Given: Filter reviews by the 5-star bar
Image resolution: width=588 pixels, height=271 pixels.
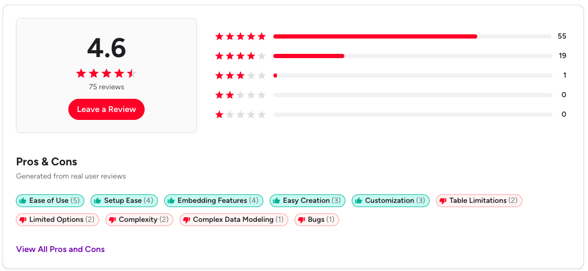Looking at the screenshot, I should [412, 36].
